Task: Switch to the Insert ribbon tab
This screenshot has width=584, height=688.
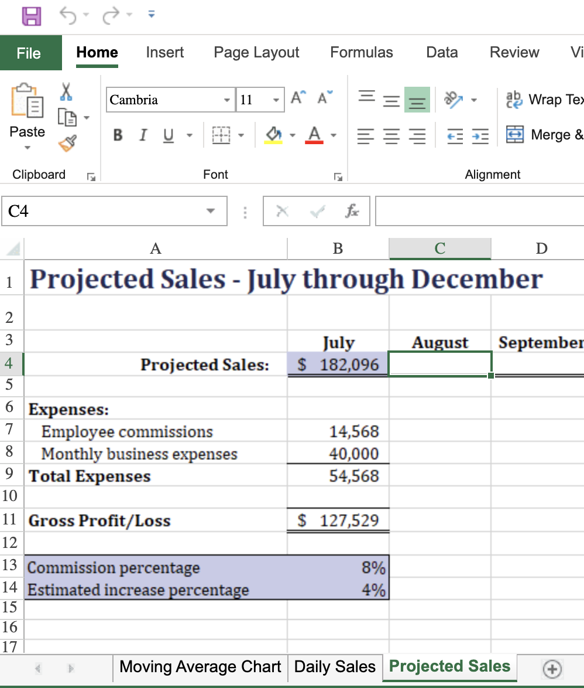Action: point(165,52)
